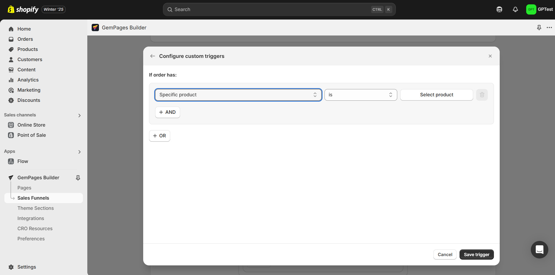Click the back arrow in trigger dialog
The height and width of the screenshot is (275, 555).
(x=153, y=56)
